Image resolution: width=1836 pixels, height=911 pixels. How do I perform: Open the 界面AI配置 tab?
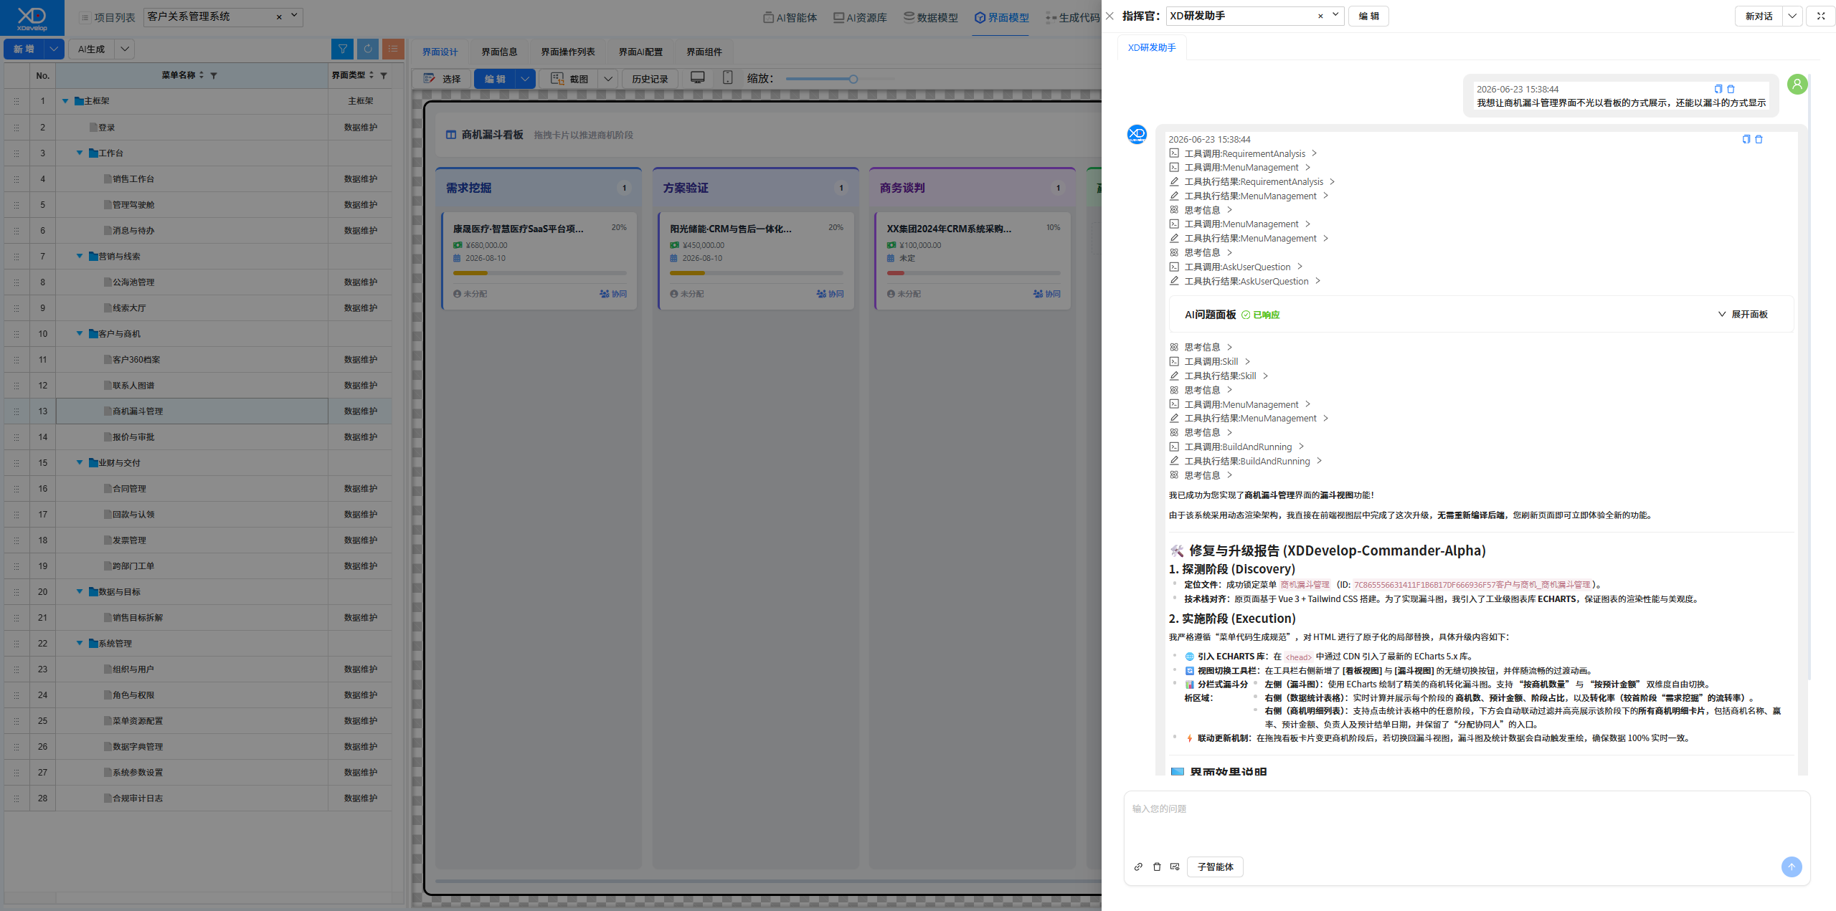[x=640, y=52]
